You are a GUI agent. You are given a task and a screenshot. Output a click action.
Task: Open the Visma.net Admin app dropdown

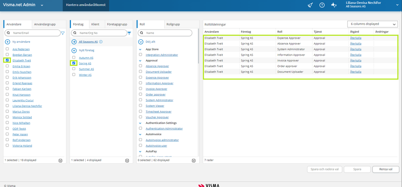(42, 5)
